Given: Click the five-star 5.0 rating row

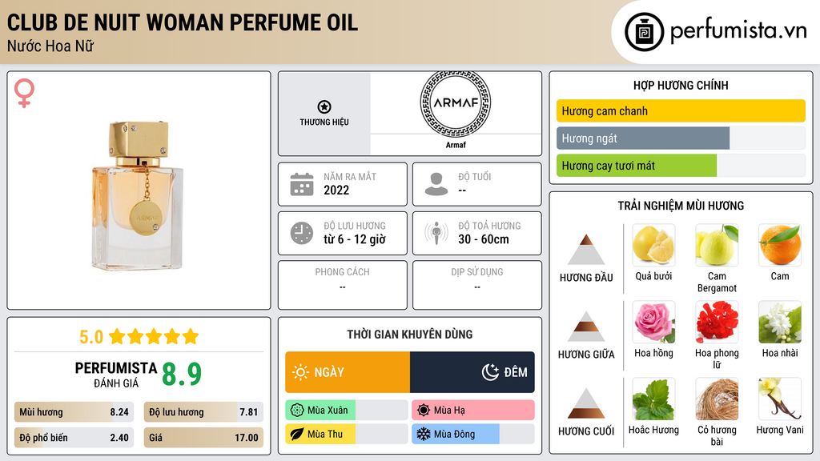Looking at the screenshot, I should click(139, 336).
